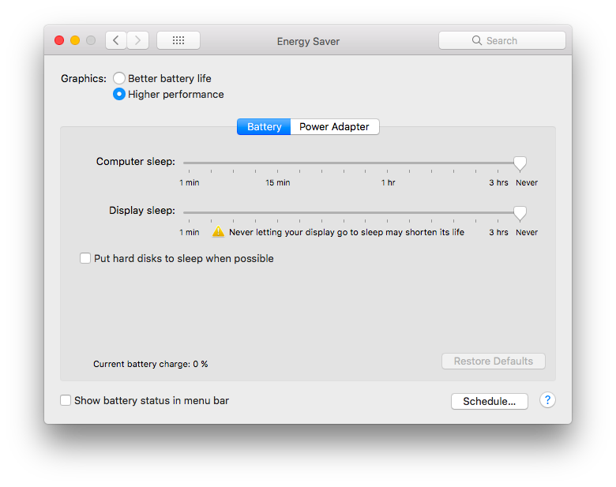Minimize window with the yellow button
Image resolution: width=616 pixels, height=487 pixels.
(75, 40)
